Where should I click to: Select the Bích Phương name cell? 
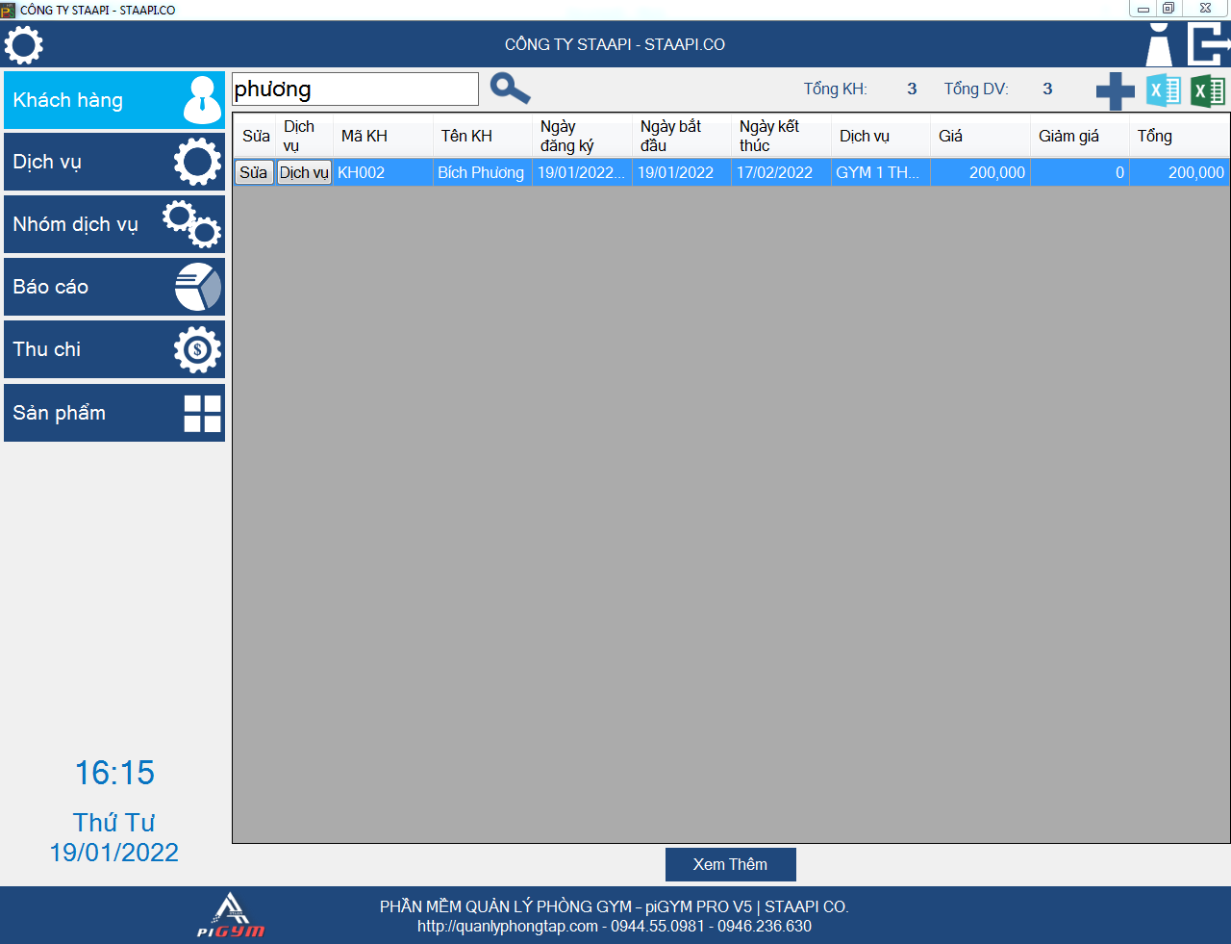(x=481, y=173)
